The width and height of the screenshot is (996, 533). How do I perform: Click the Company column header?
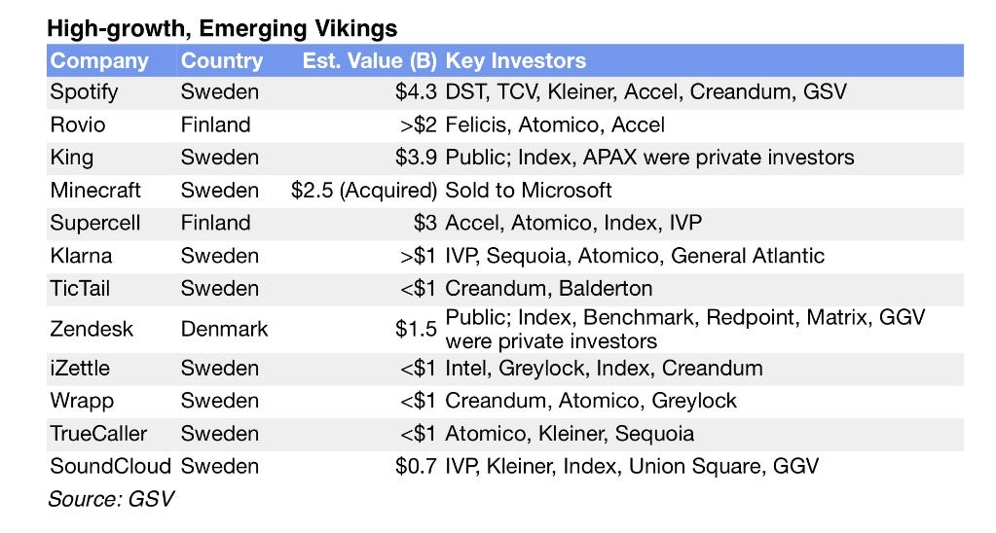(99, 60)
